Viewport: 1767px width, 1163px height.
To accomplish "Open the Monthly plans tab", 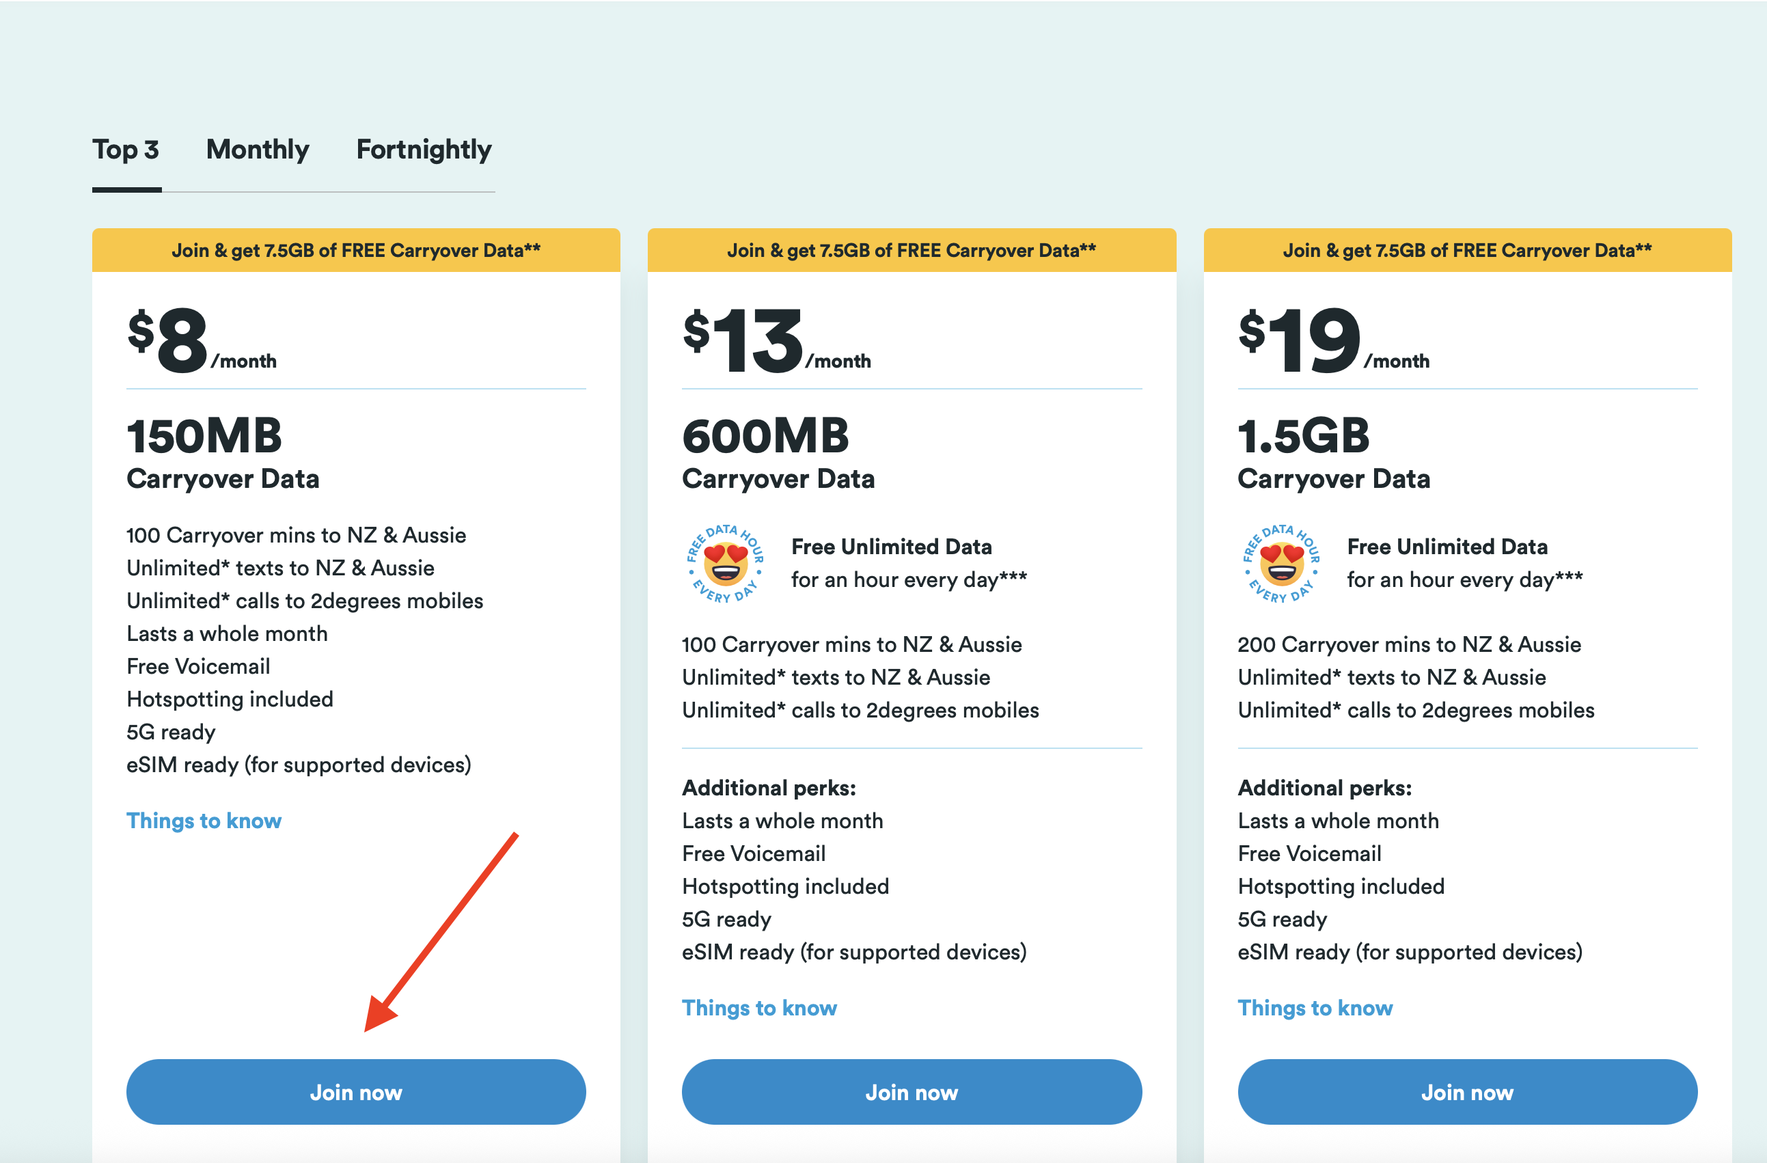I will click(x=258, y=150).
